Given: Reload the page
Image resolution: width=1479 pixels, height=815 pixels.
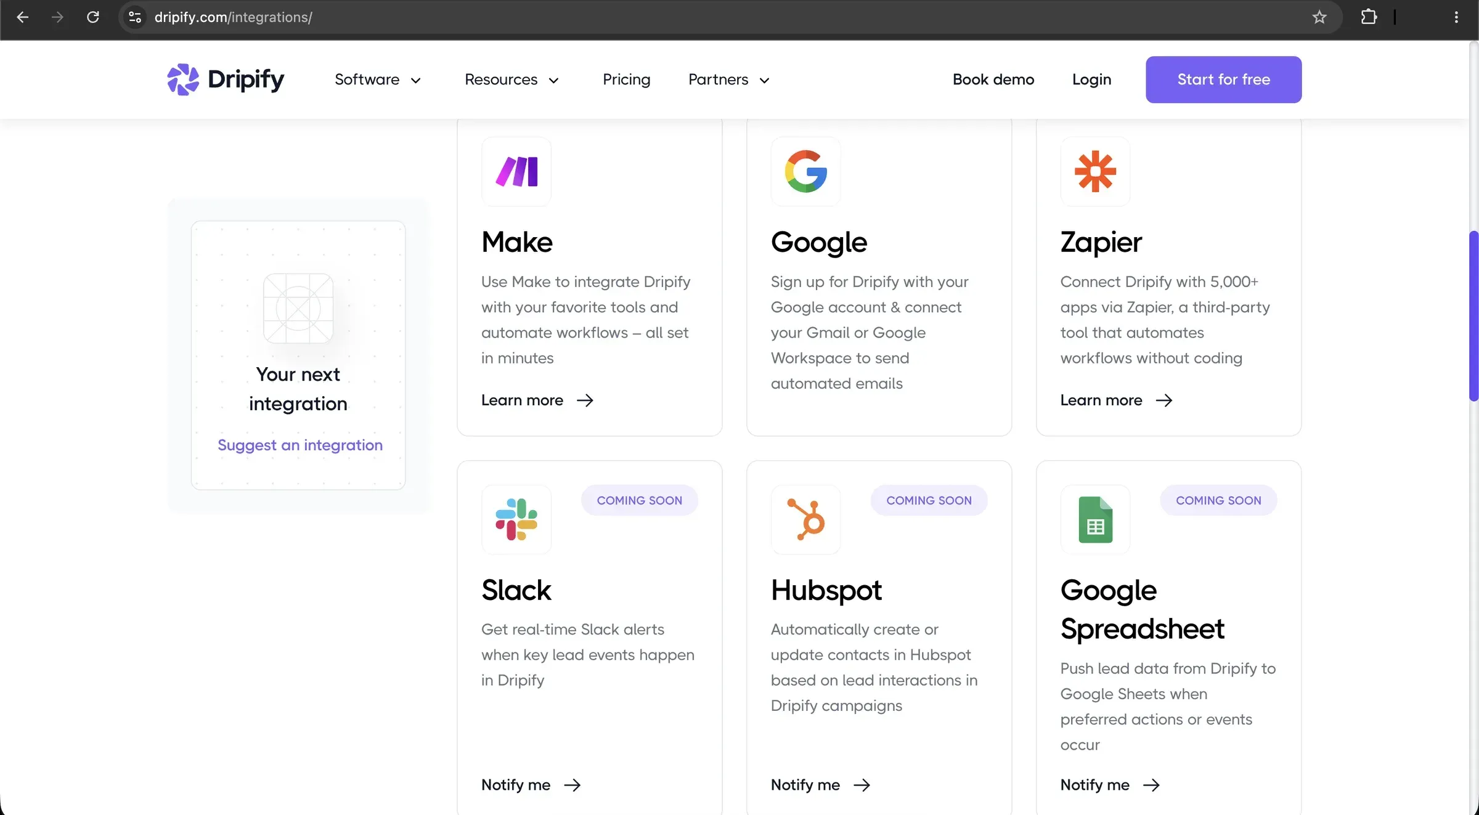Looking at the screenshot, I should pyautogui.click(x=93, y=17).
